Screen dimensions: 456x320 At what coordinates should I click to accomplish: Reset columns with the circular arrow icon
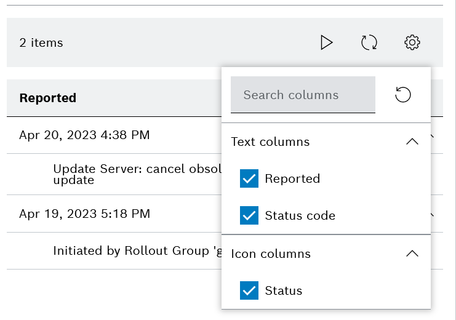(403, 95)
